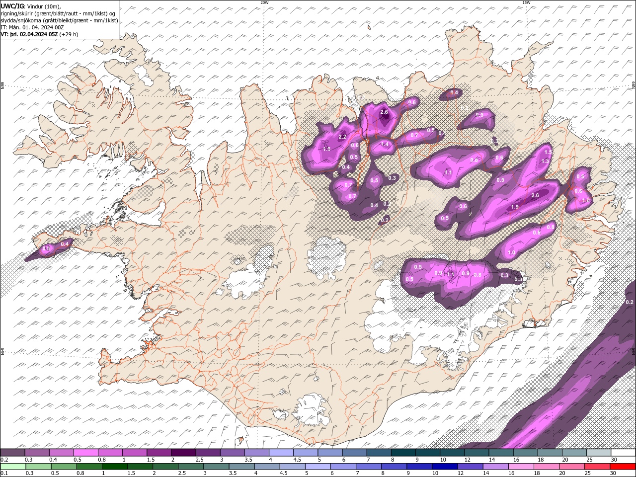Click the '4.5' label under the upper snow scale
The width and height of the screenshot is (636, 477).
click(x=297, y=460)
